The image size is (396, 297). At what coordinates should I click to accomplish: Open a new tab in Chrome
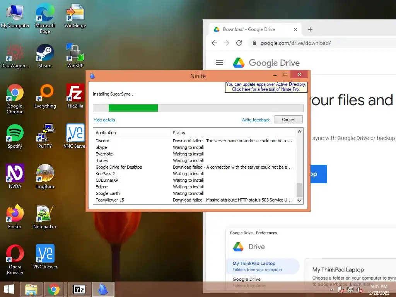(310, 29)
